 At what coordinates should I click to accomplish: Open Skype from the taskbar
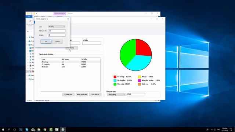pyautogui.click(x=27, y=129)
